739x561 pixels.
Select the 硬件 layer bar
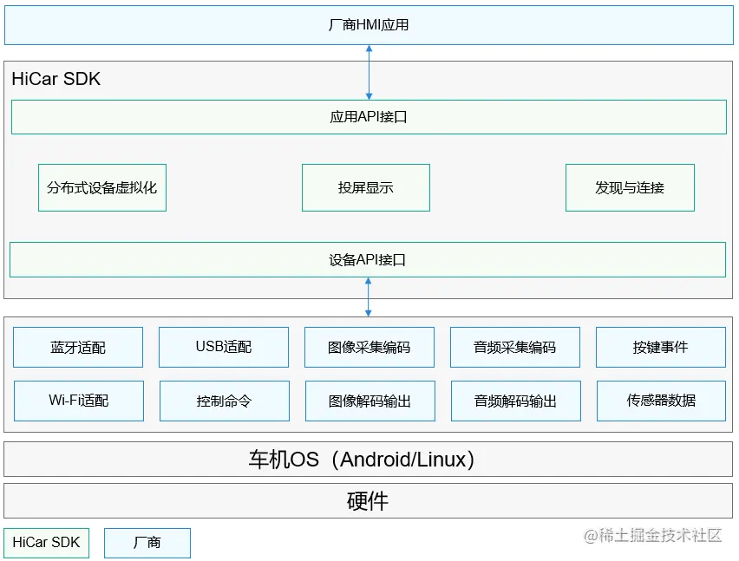pyautogui.click(x=368, y=500)
